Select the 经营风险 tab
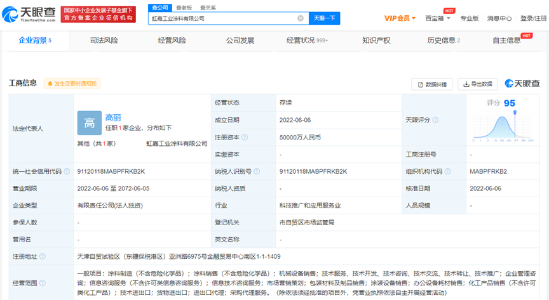 point(172,41)
